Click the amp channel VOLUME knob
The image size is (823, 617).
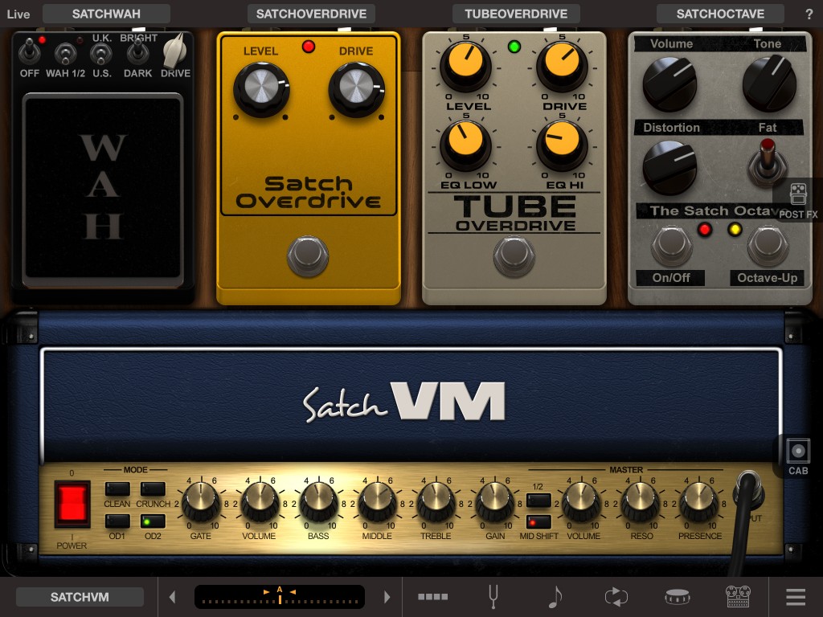pos(260,501)
